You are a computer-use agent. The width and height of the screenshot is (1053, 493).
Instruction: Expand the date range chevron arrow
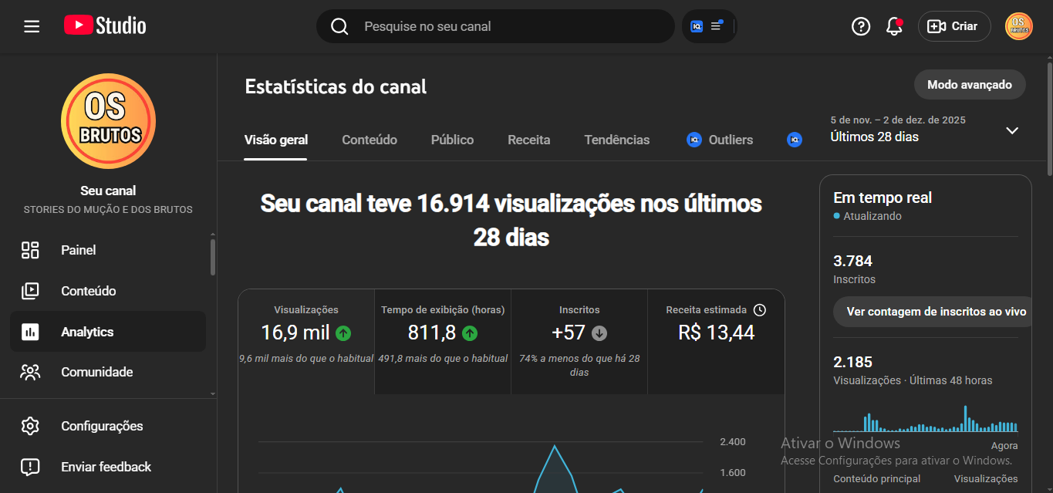1012,130
